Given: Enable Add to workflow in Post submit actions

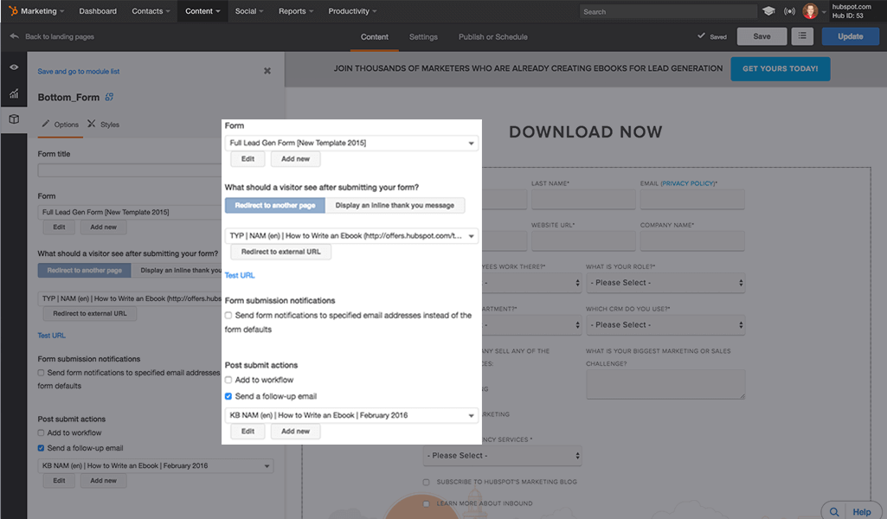Looking at the screenshot, I should (228, 378).
